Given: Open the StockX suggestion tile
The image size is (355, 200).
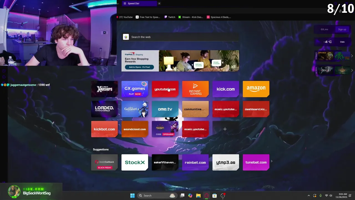Looking at the screenshot, I should coord(135,162).
